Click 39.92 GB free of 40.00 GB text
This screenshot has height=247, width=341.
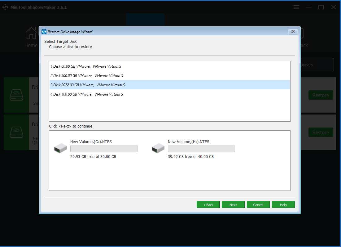coord(190,157)
